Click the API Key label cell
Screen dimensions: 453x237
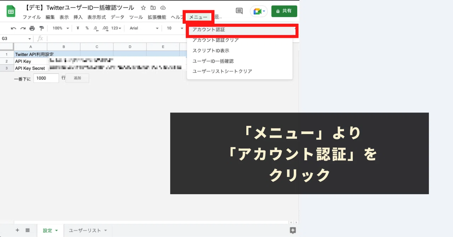coord(30,61)
